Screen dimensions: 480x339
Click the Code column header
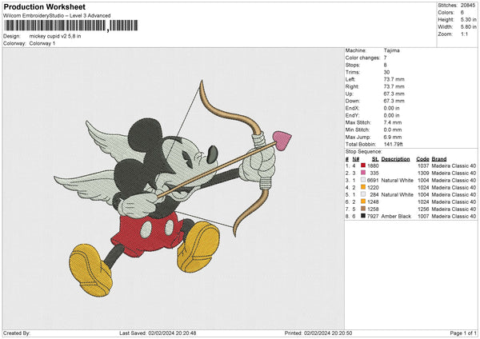(423, 158)
